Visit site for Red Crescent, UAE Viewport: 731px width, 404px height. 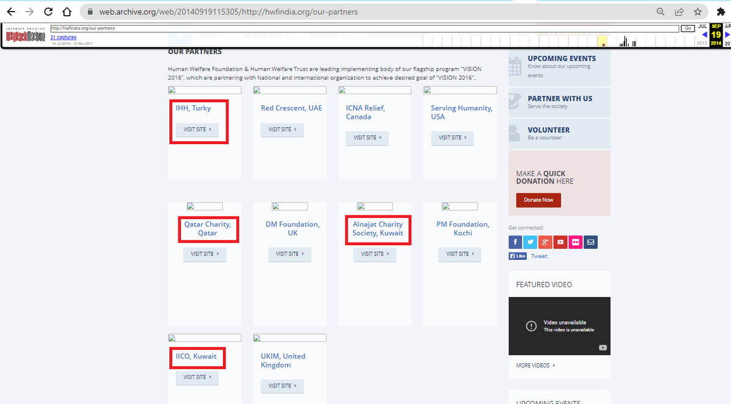click(x=282, y=129)
